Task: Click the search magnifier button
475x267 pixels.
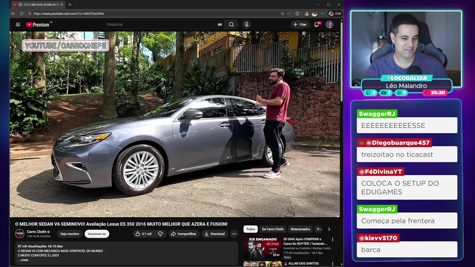Action: point(231,24)
